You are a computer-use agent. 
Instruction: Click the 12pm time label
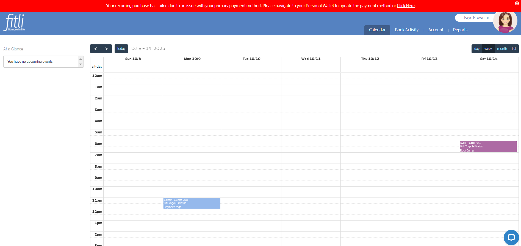click(x=97, y=212)
